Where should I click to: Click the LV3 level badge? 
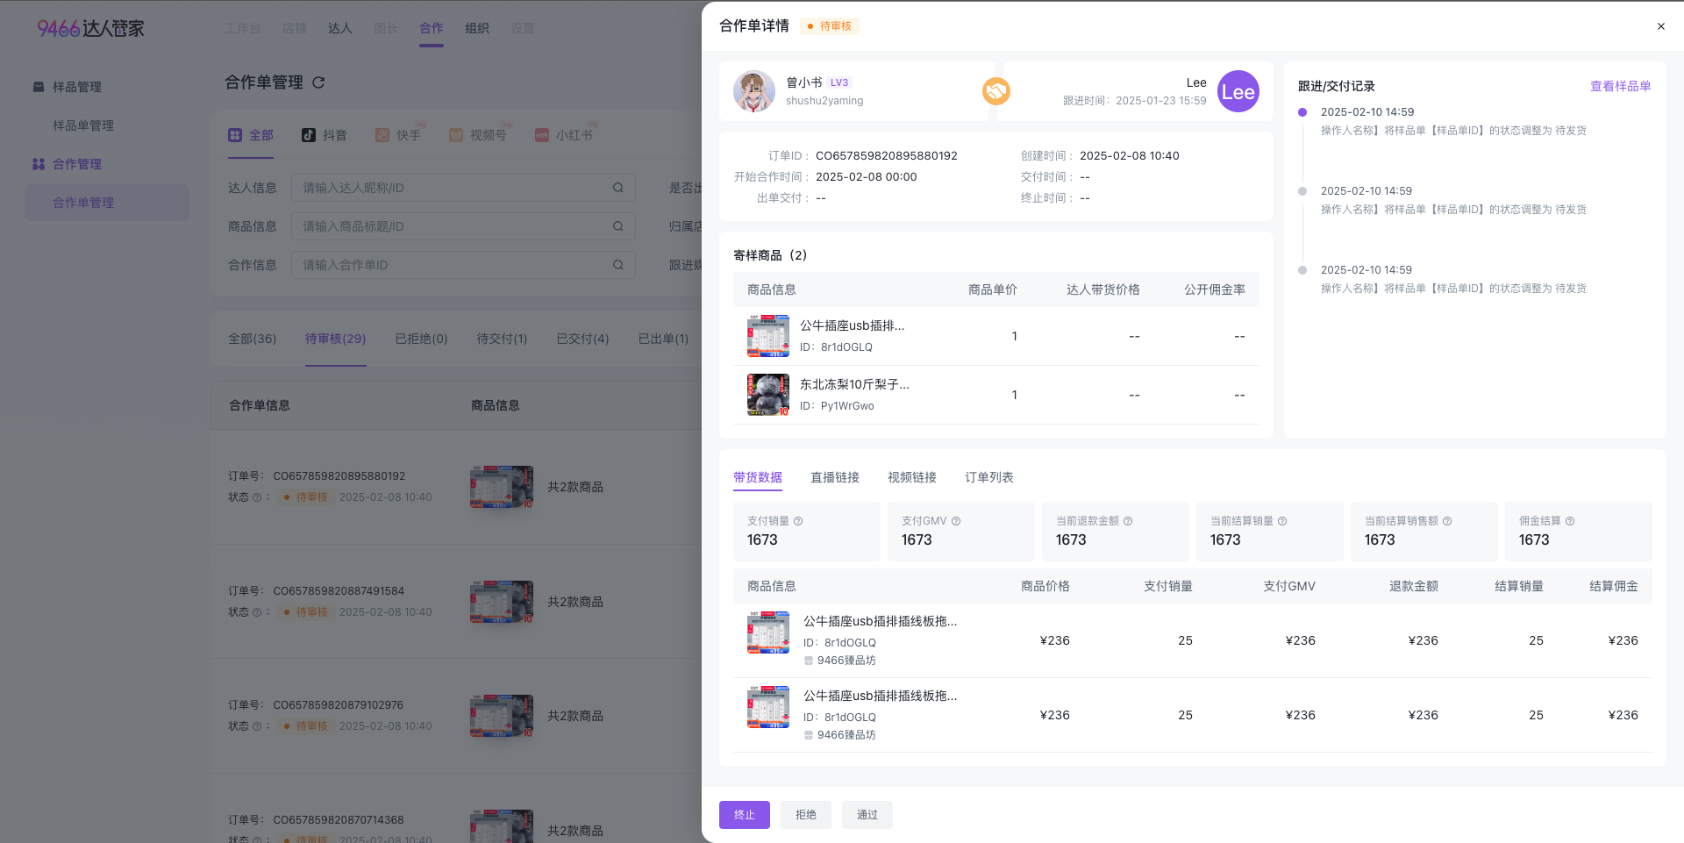tap(839, 82)
